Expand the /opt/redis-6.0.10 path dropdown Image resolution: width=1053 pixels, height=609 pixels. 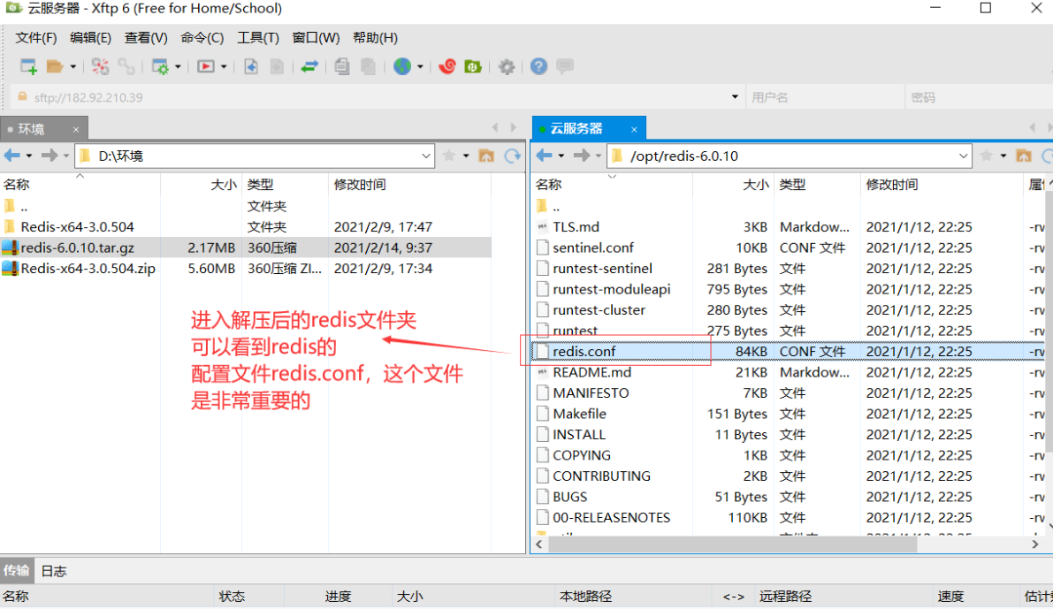pos(963,156)
